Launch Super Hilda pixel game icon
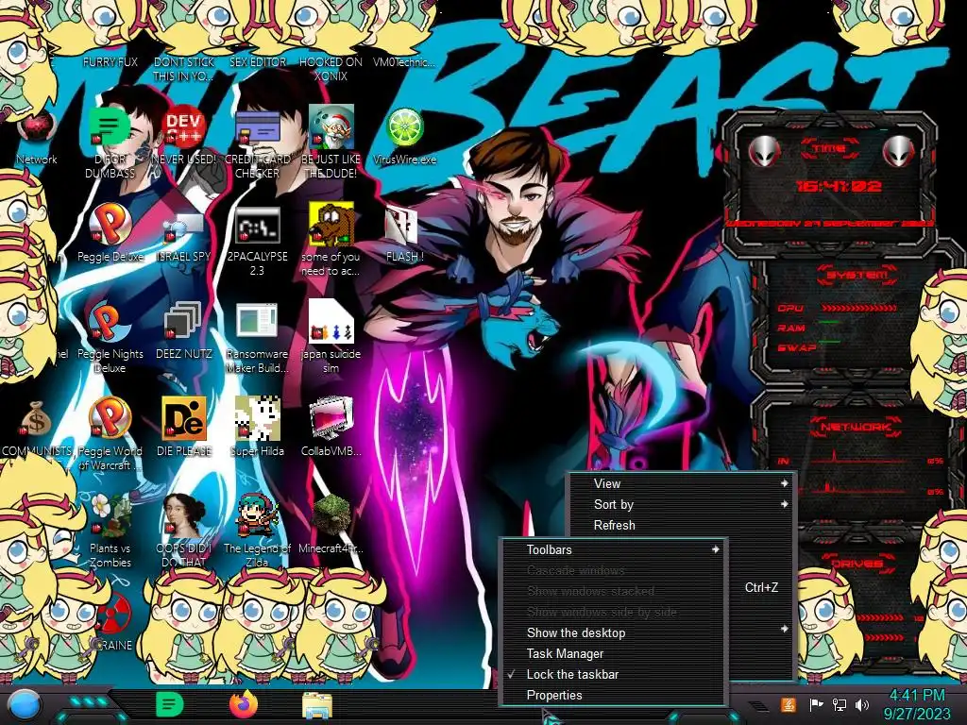 tap(257, 419)
